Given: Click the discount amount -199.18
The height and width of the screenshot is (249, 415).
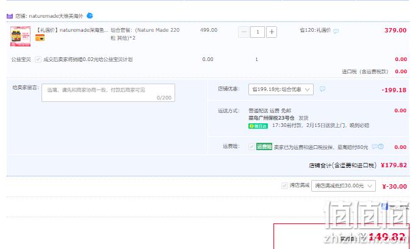Looking at the screenshot, I should (394, 90).
